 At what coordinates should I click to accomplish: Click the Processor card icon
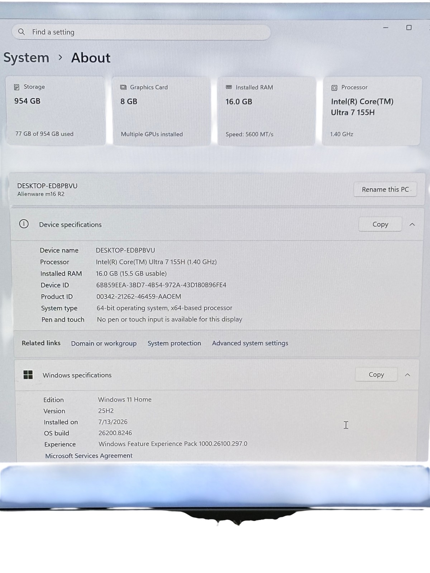(334, 88)
